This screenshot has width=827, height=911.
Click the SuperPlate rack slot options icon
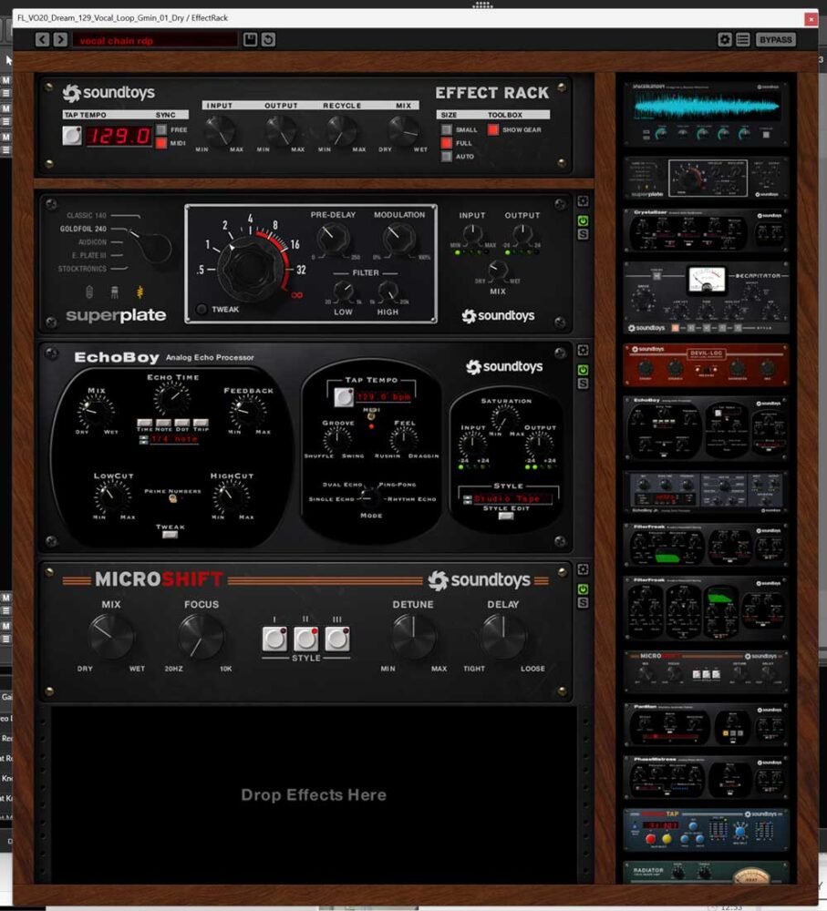coord(583,201)
